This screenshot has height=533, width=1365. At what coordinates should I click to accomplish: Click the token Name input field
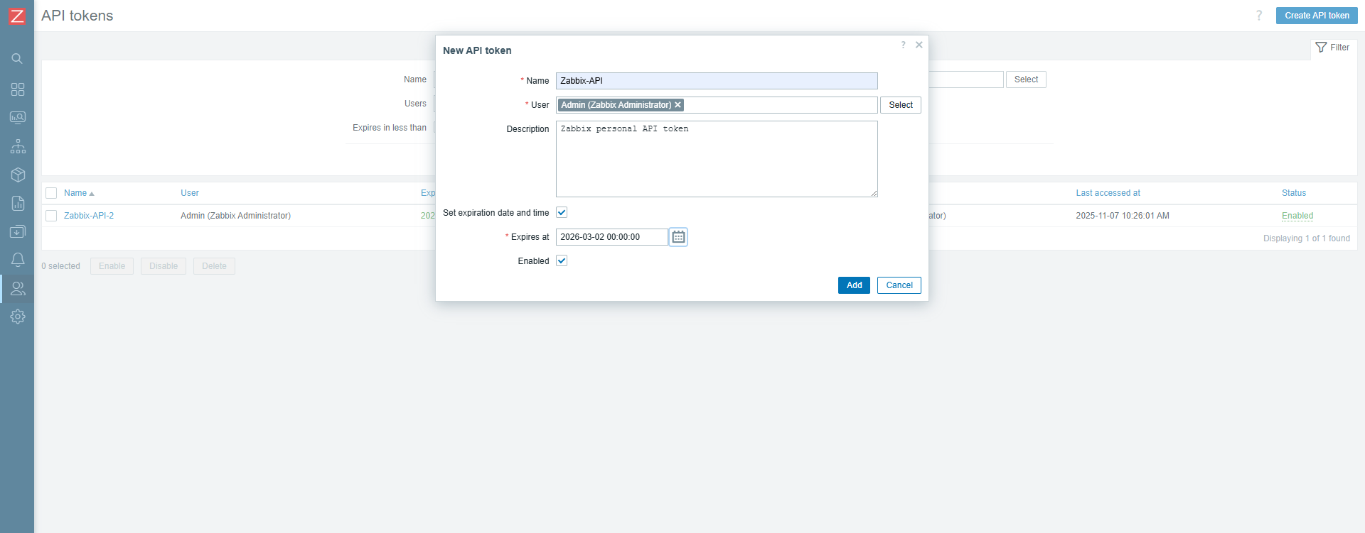(x=717, y=81)
